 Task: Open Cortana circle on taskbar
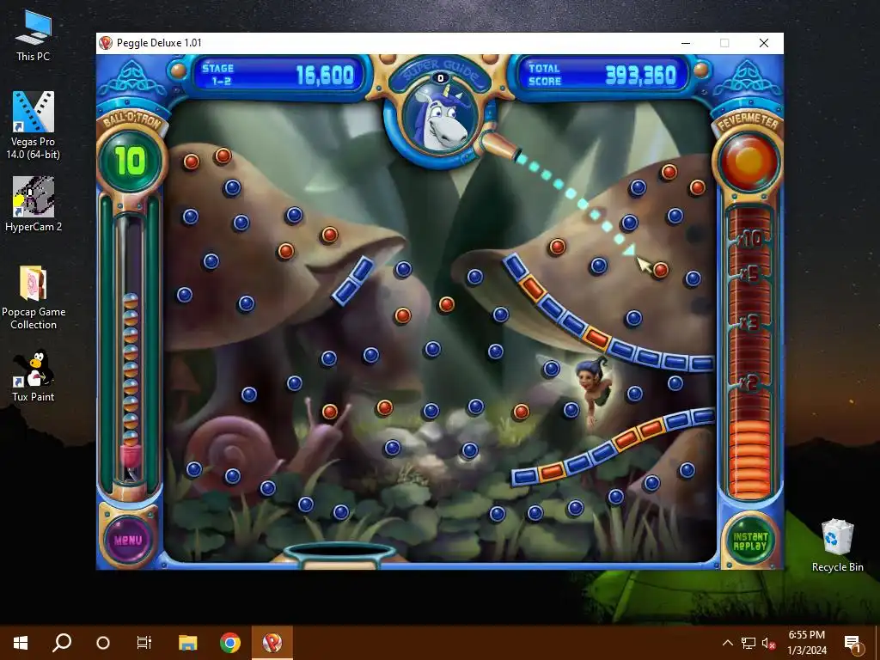point(103,643)
